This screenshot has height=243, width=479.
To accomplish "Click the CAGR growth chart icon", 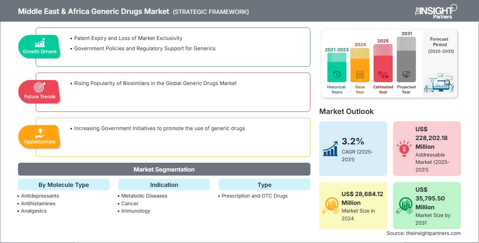I will [330, 148].
